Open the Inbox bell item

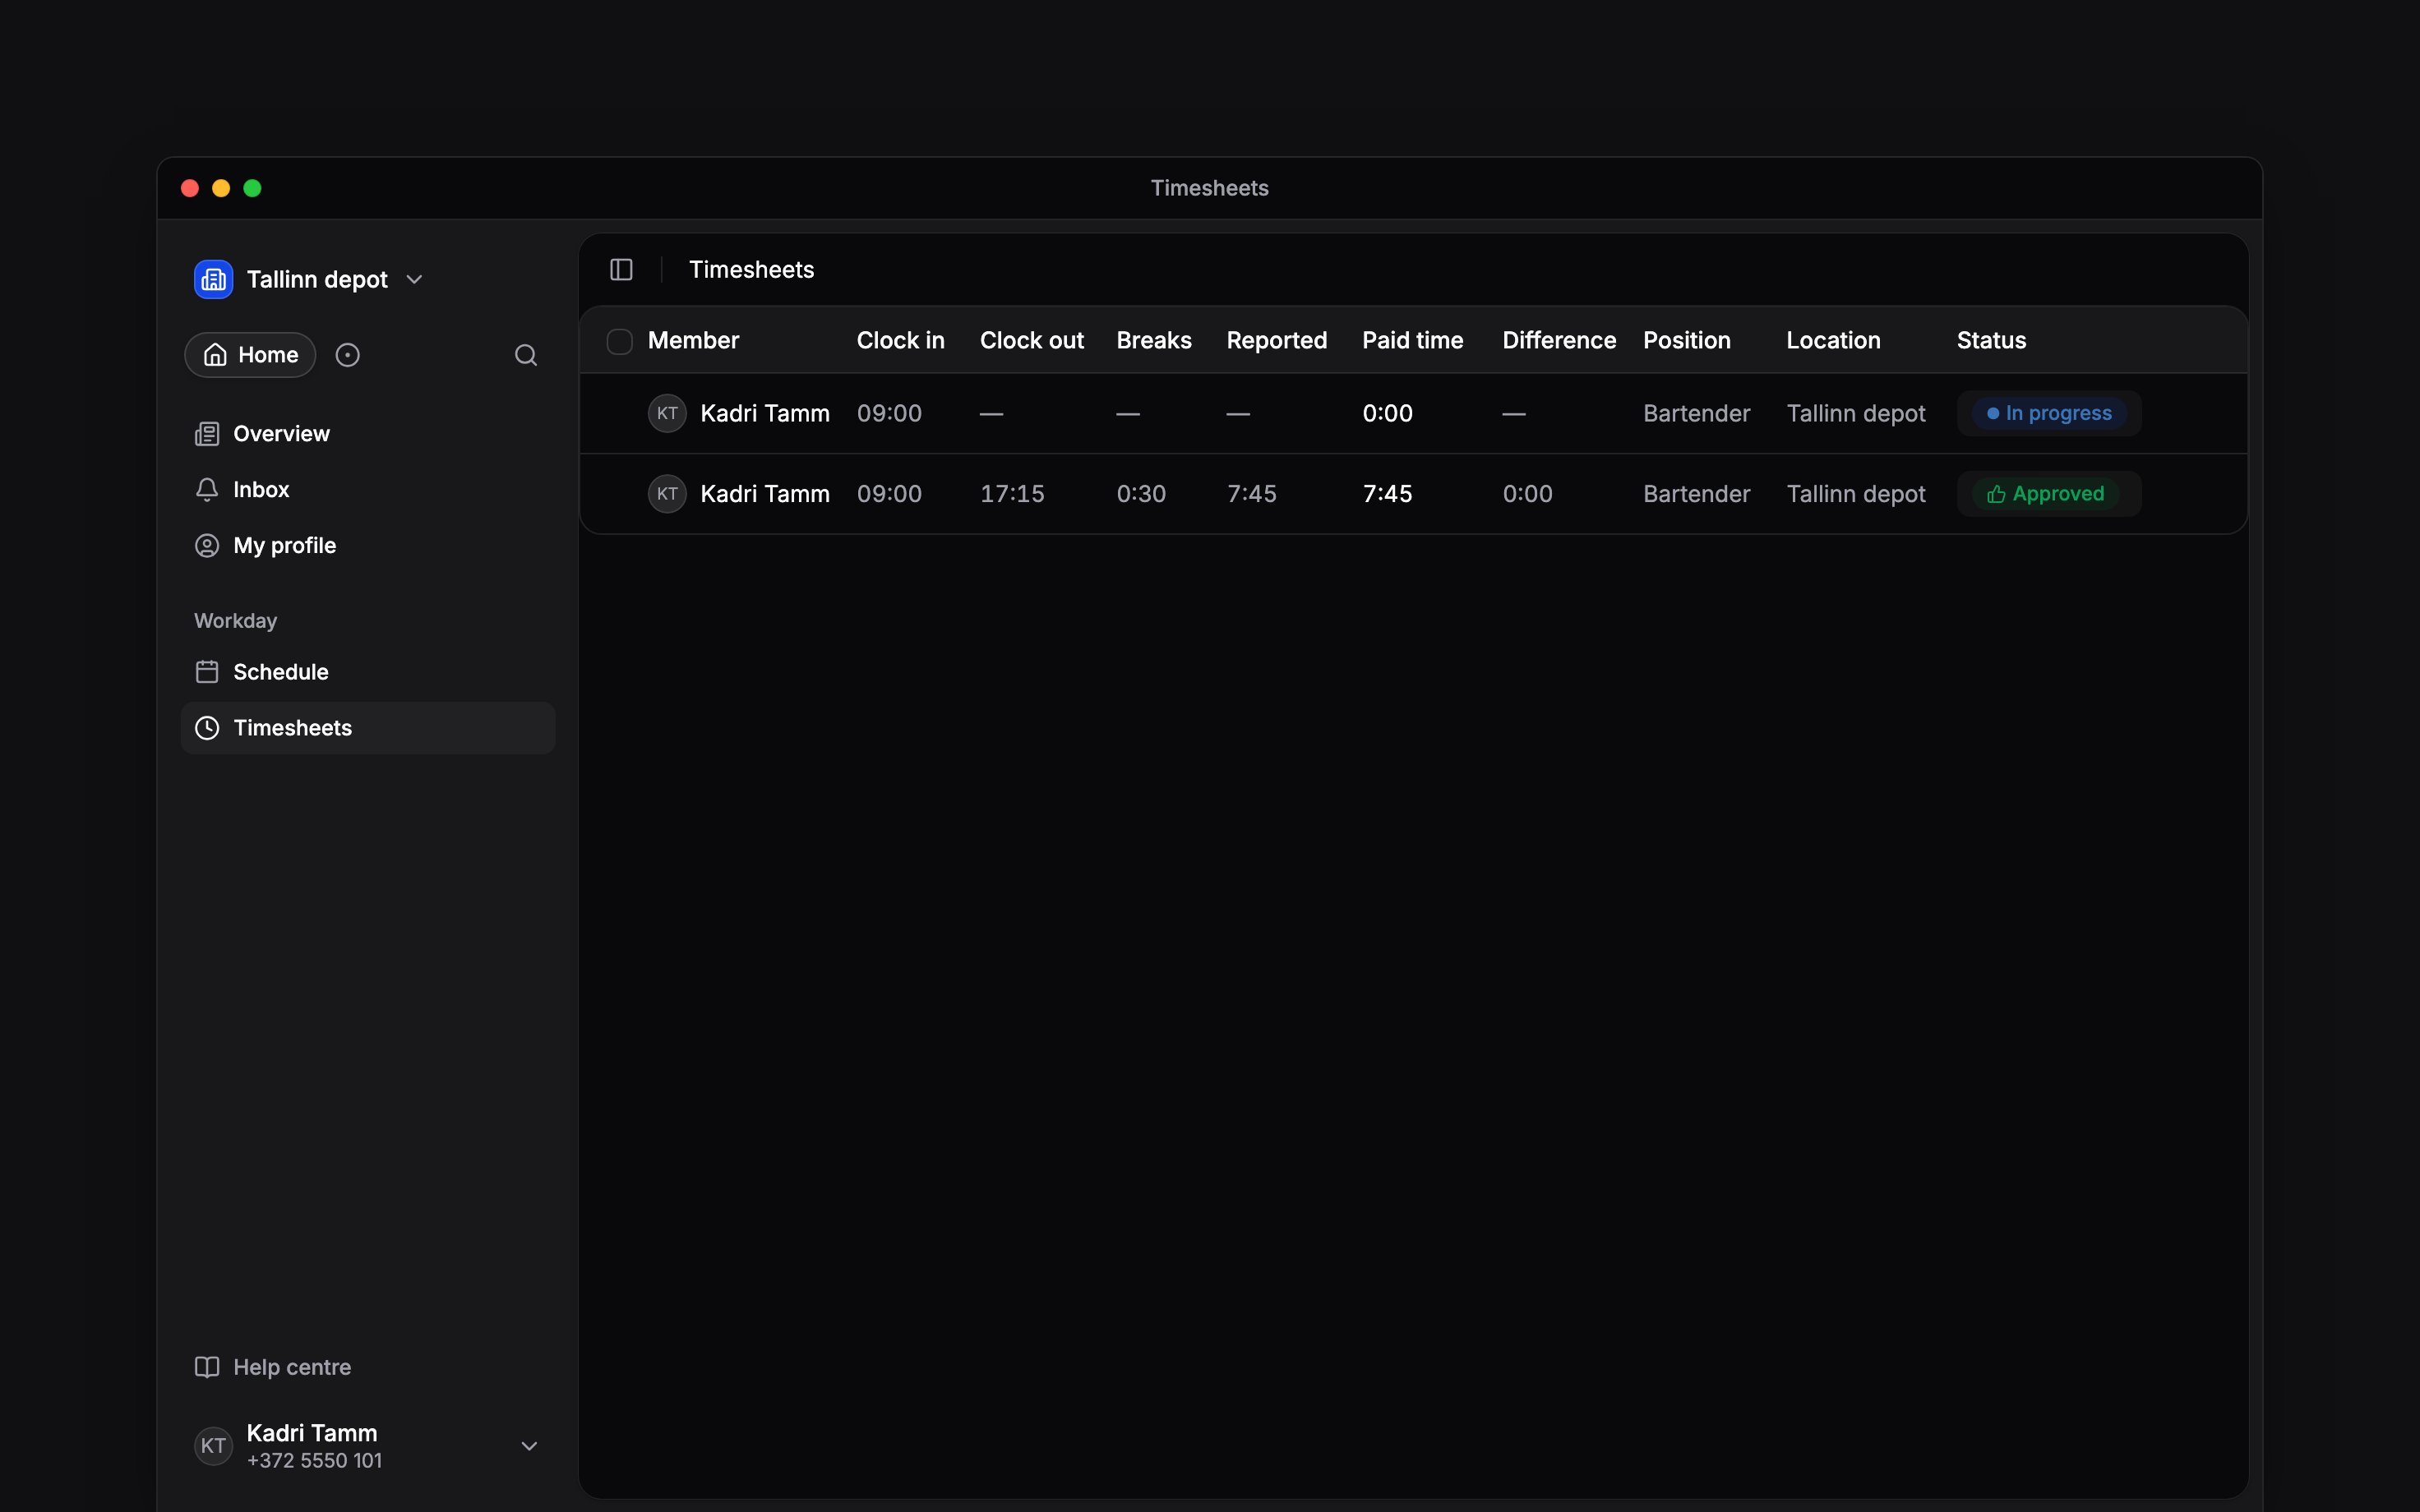367,490
